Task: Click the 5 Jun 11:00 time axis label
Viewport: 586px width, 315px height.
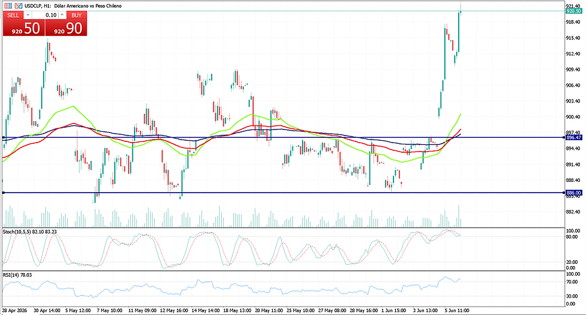Action: [x=457, y=310]
